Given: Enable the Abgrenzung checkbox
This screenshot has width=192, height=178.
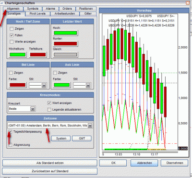Looking at the screenshot, I should [10, 145].
